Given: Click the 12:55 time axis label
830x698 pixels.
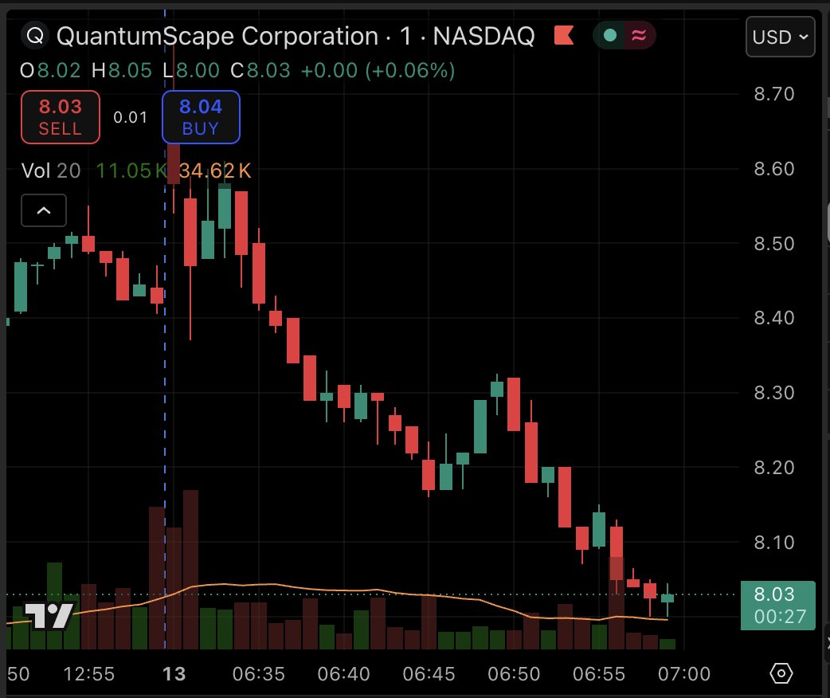Looking at the screenshot, I should [89, 674].
